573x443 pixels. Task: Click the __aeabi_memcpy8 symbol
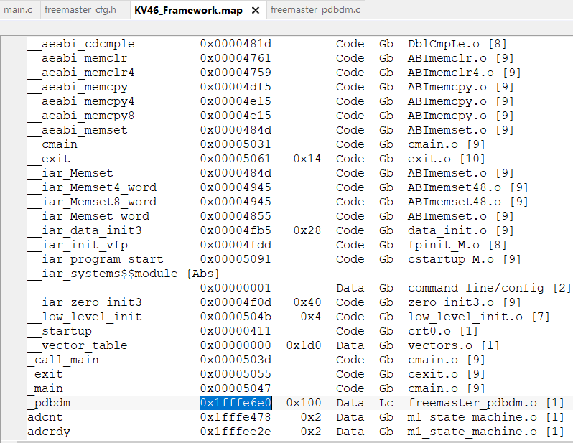pos(80,116)
